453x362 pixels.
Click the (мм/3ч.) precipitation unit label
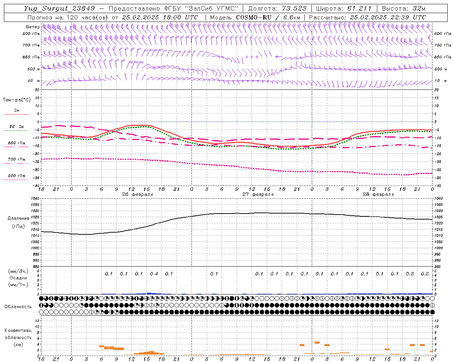click(x=18, y=271)
